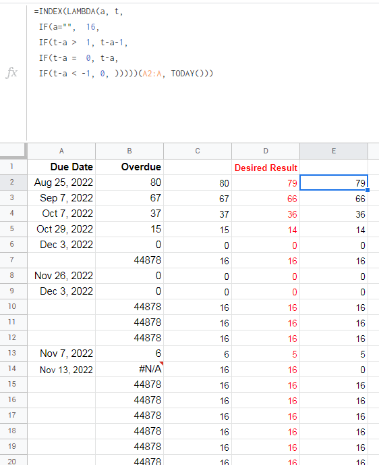The height and width of the screenshot is (465, 379).
Task: Select row 7 header
Action: (12, 260)
